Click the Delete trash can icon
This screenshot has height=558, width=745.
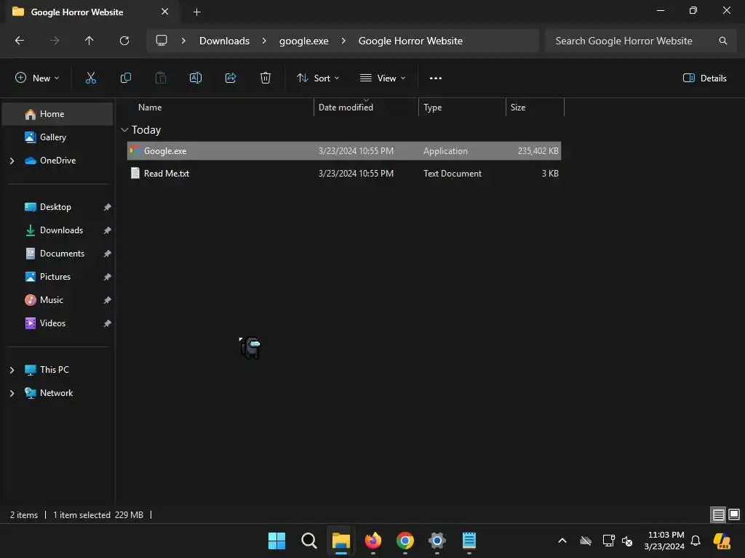coord(265,78)
